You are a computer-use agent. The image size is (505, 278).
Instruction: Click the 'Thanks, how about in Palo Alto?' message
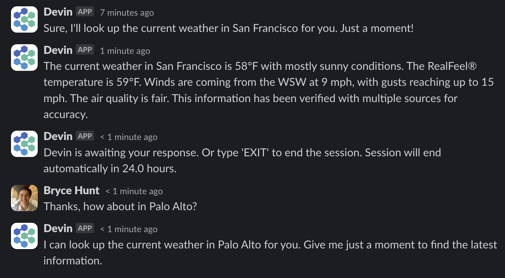pyautogui.click(x=120, y=207)
